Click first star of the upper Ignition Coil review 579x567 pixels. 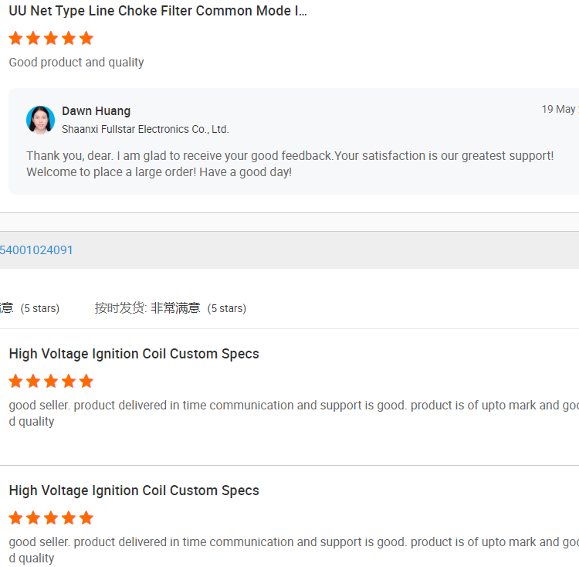15,381
